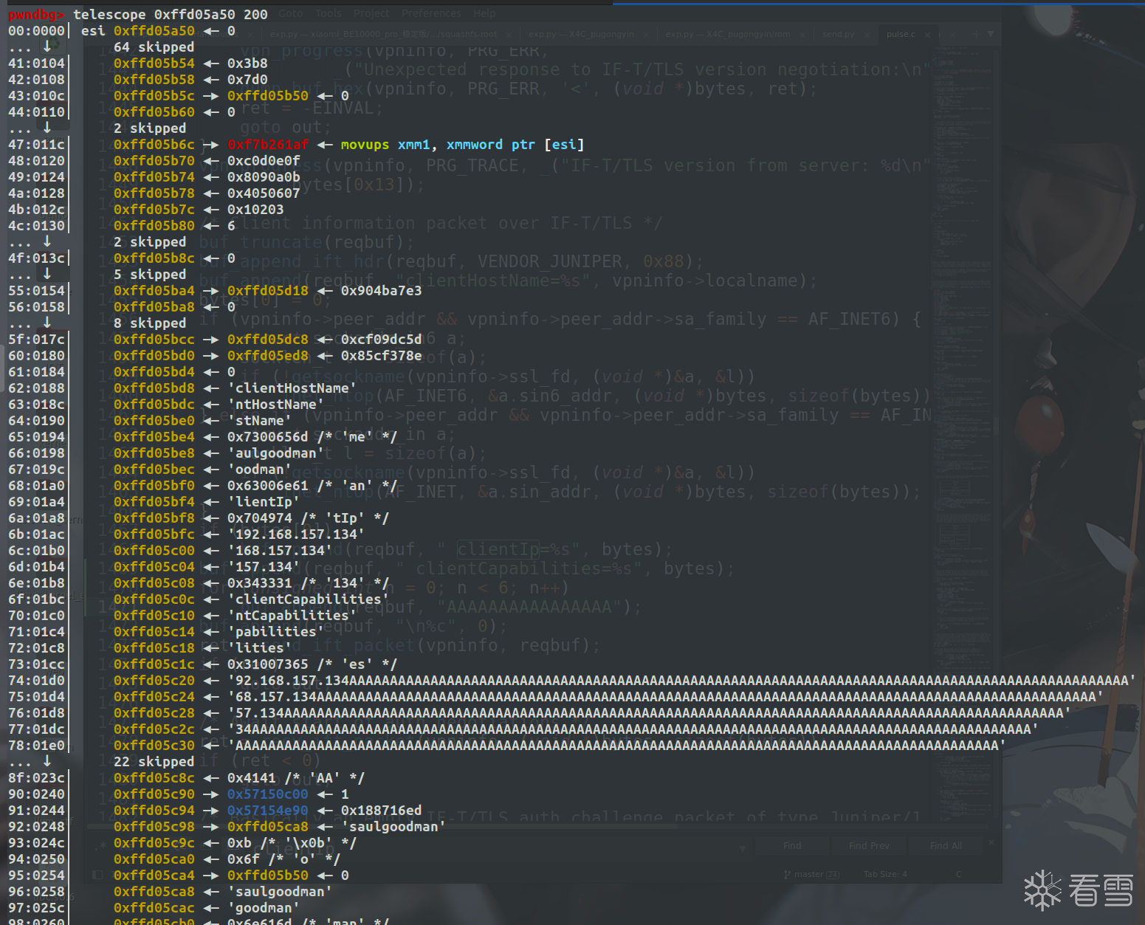Viewport: 1145px width, 925px height.
Task: Open the Tools menu
Action: pos(329,13)
